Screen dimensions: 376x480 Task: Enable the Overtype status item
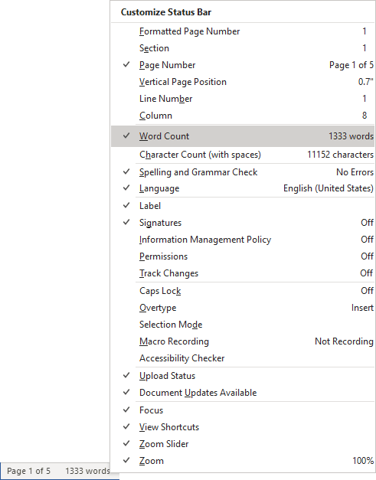coord(243,307)
